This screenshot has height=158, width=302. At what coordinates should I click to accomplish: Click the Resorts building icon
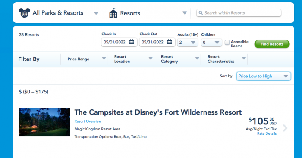click(113, 13)
